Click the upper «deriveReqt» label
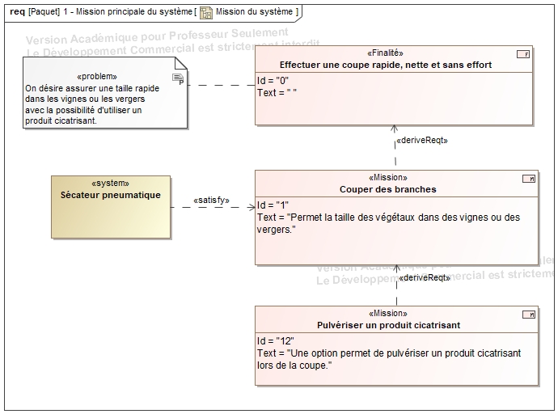 click(422, 140)
